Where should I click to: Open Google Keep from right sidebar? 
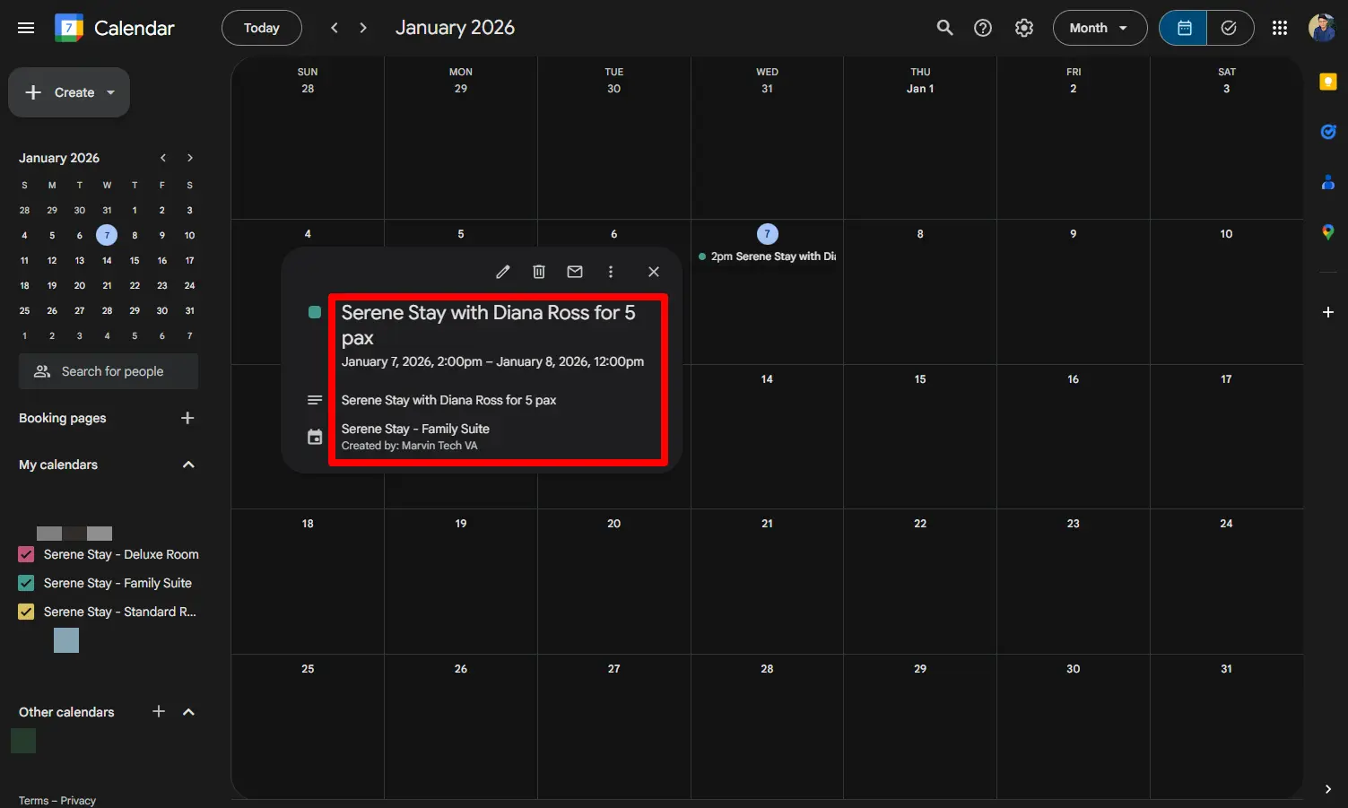1328,82
